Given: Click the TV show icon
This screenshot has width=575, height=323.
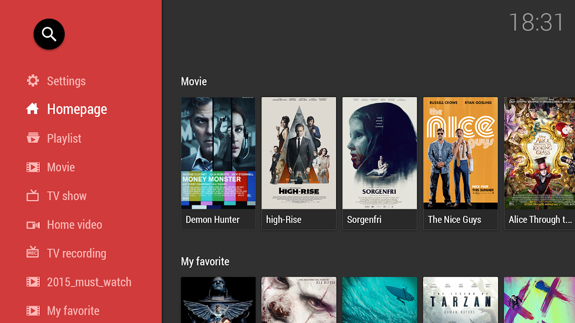Looking at the screenshot, I should (x=33, y=195).
